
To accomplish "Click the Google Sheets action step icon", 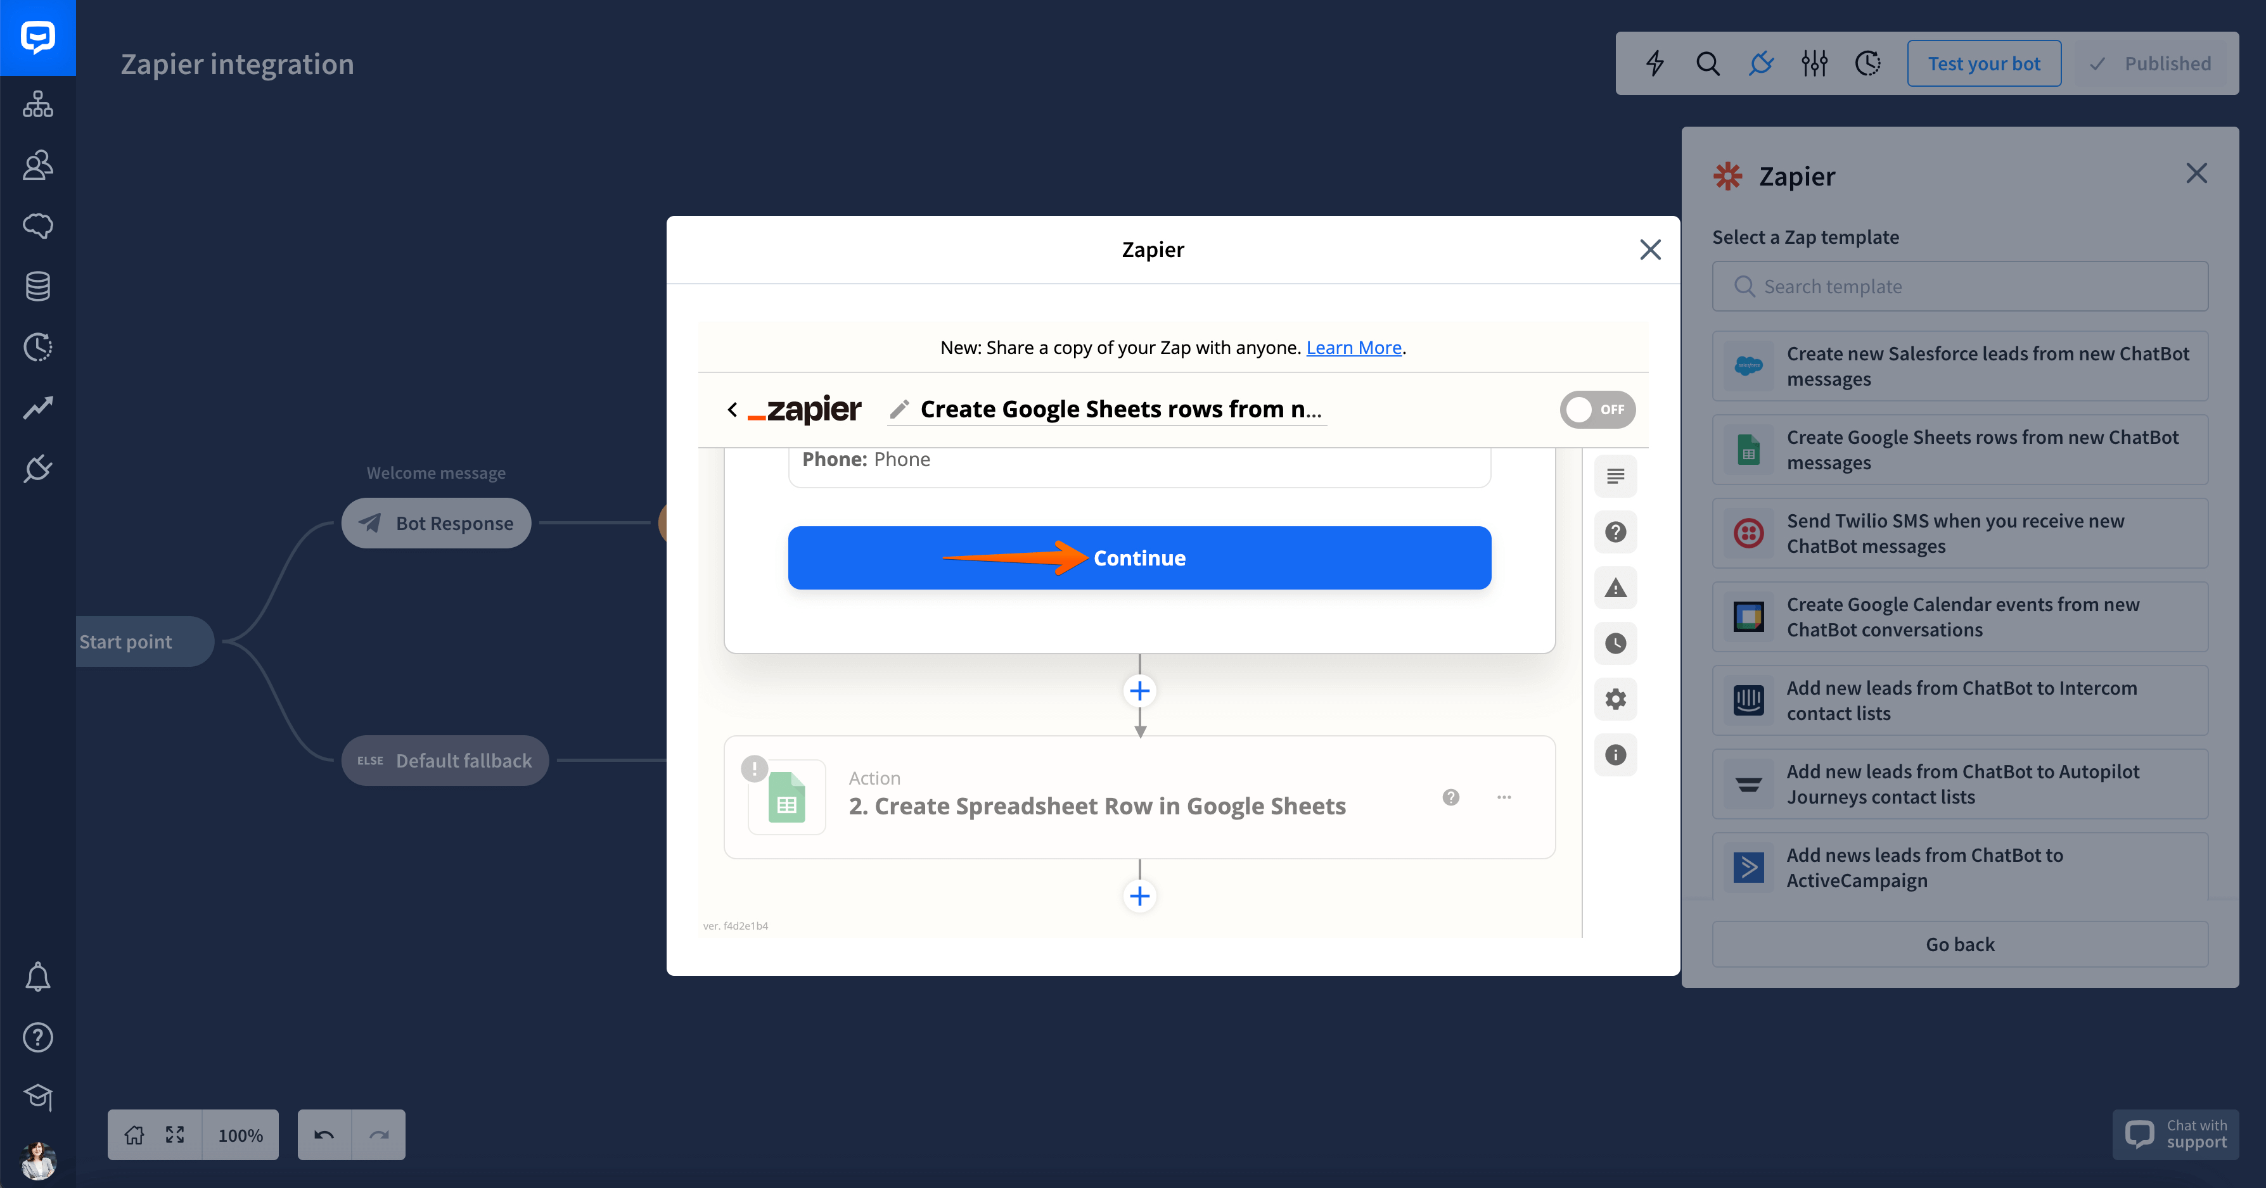I will click(x=786, y=797).
